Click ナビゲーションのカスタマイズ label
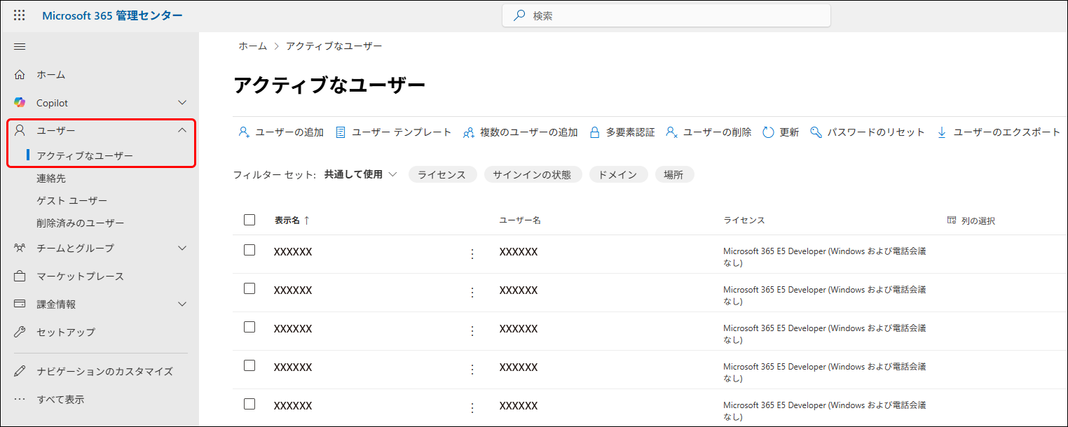This screenshot has height=427, width=1068. [104, 372]
